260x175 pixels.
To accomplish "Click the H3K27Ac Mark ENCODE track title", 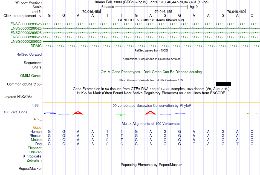I will coord(151,93).
